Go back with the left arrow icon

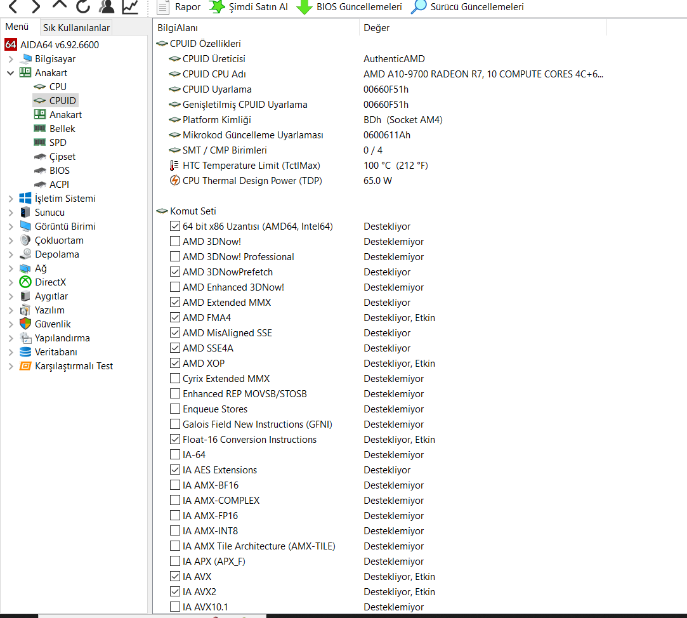point(13,6)
